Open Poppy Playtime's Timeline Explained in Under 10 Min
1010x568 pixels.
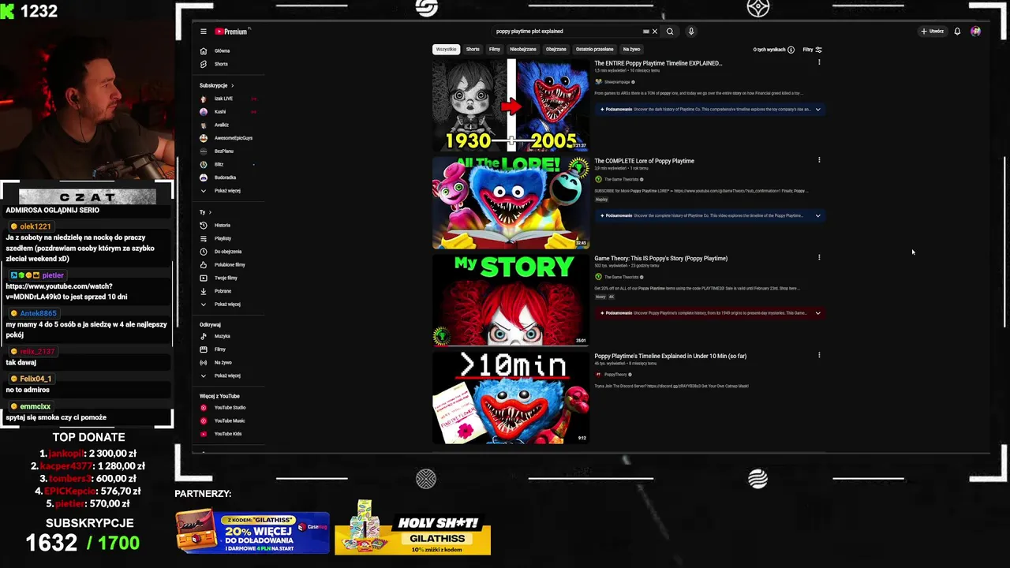pyautogui.click(x=670, y=356)
